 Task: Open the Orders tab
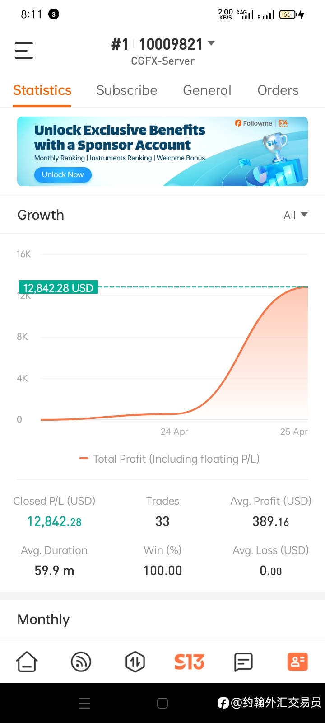(278, 90)
